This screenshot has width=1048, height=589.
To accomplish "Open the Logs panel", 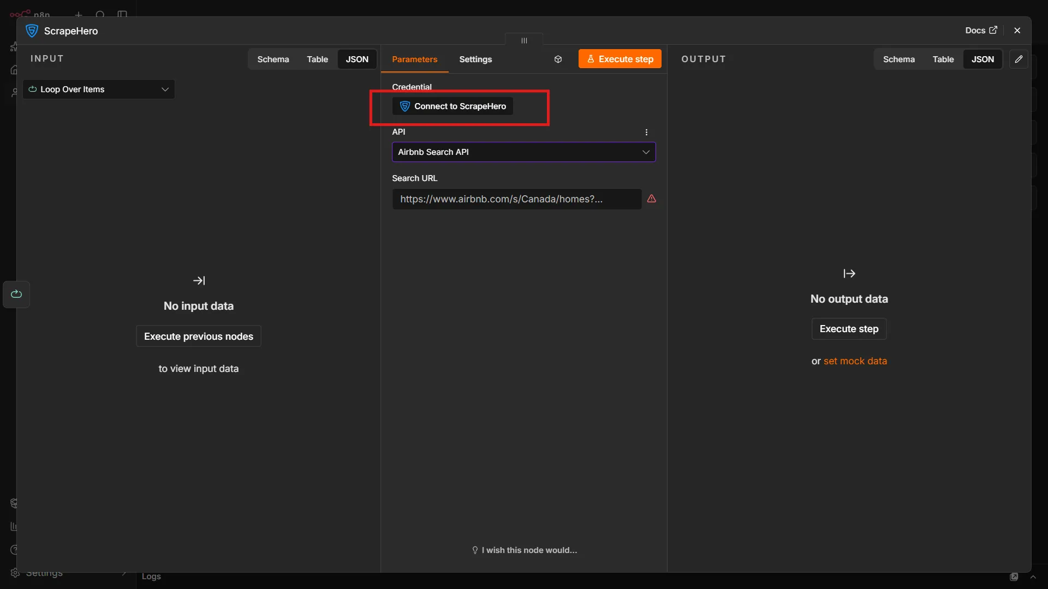I will [151, 576].
